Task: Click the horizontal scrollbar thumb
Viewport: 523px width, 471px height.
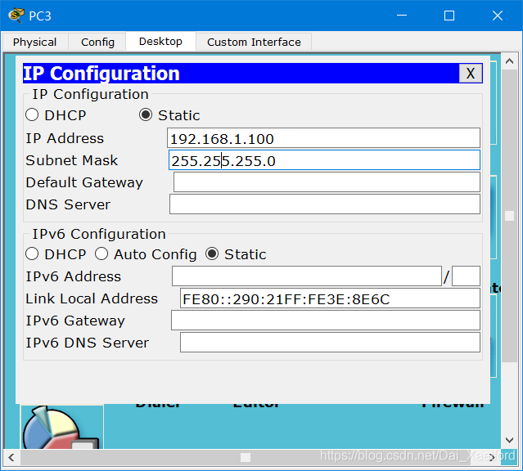Action: (x=246, y=457)
